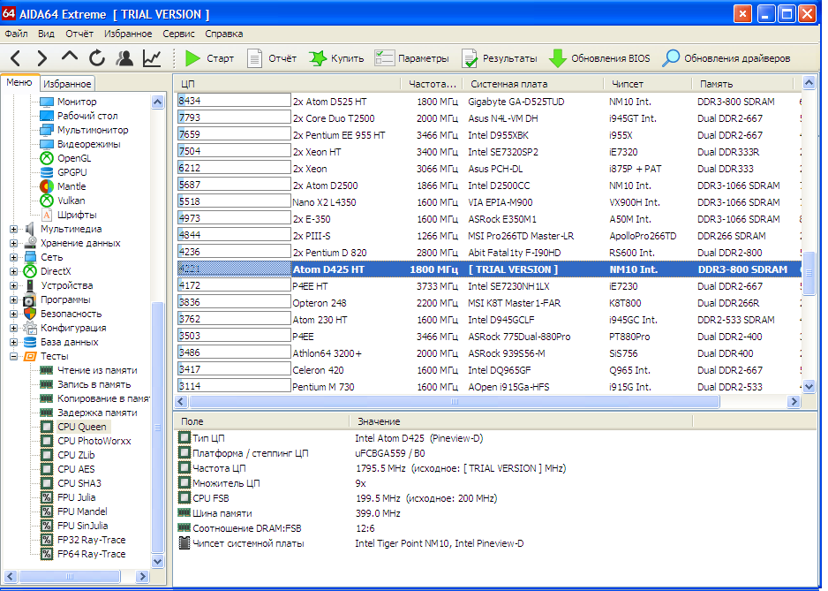Viewport: 828px width, 591px height.
Task: Expand the DirectX tree node
Action: [x=14, y=272]
